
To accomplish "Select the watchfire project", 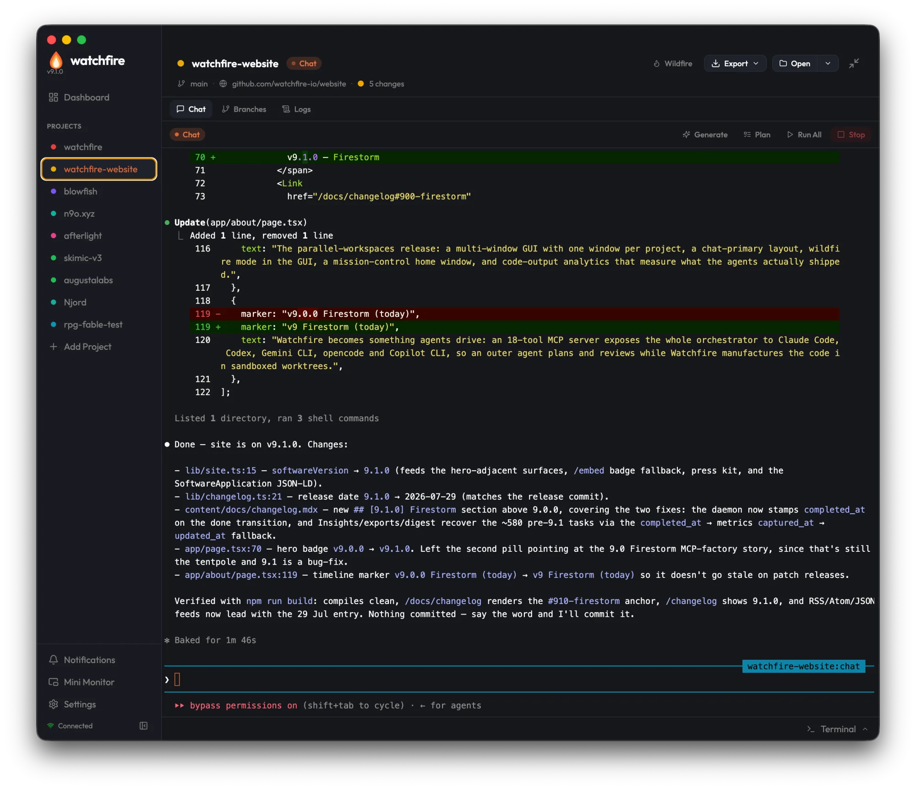I will pos(99,147).
